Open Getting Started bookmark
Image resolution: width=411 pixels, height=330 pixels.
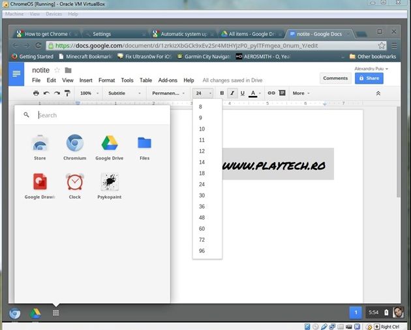point(33,56)
